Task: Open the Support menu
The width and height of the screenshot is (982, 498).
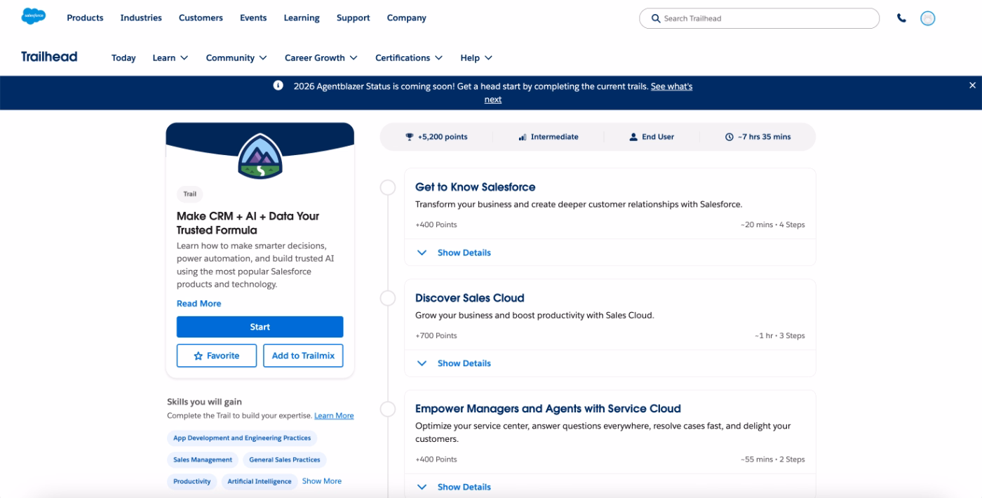Action: tap(353, 18)
